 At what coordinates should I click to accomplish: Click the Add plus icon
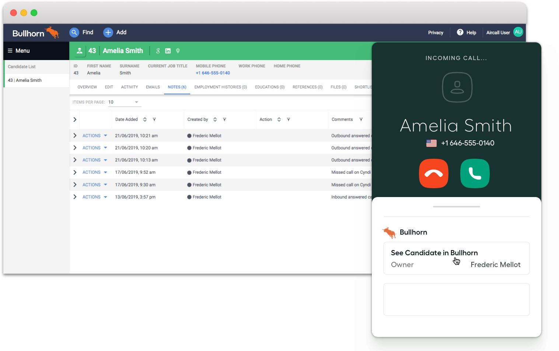point(108,32)
